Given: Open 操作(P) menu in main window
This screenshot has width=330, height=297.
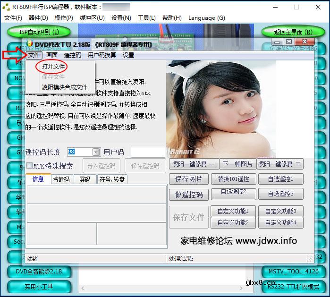Looking at the screenshot, I should tap(64, 18).
